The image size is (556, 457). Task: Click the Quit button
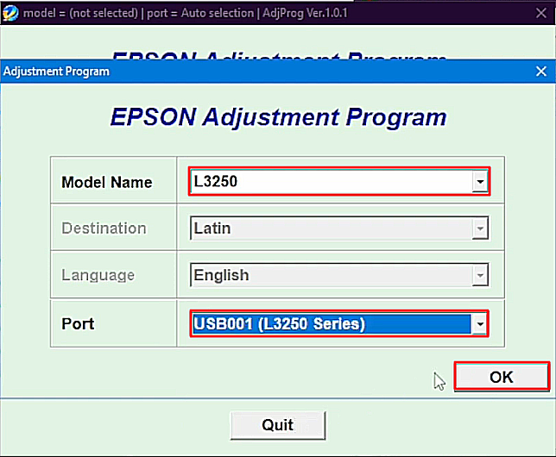[278, 425]
